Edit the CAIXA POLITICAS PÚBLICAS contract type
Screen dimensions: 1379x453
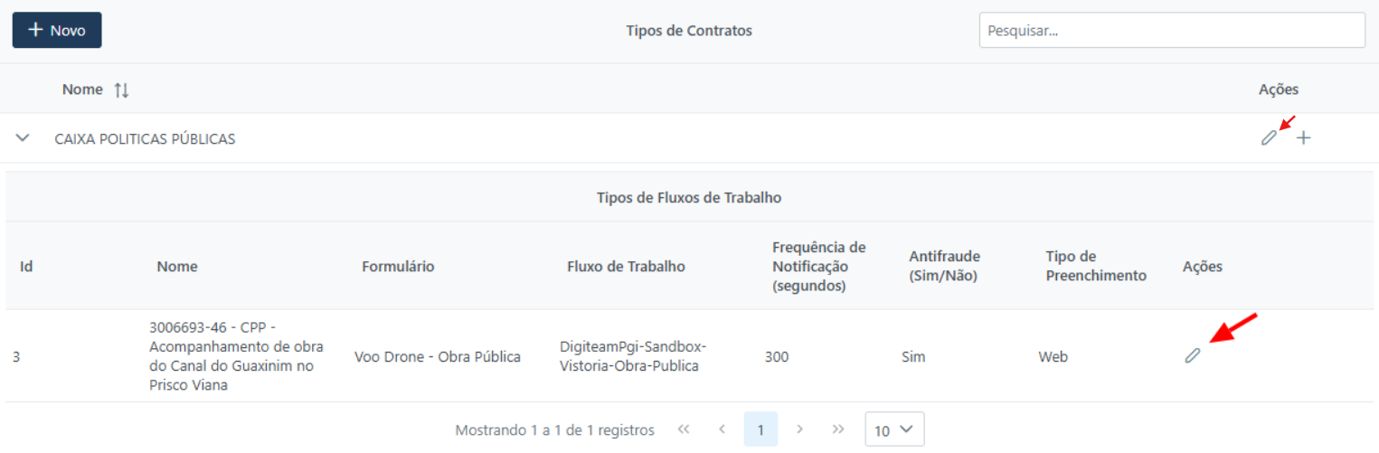(1270, 138)
